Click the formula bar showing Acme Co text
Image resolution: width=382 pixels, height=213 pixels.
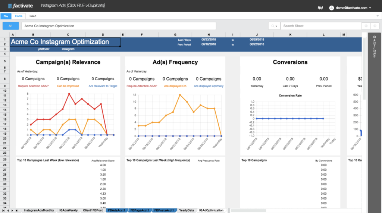tap(119, 26)
